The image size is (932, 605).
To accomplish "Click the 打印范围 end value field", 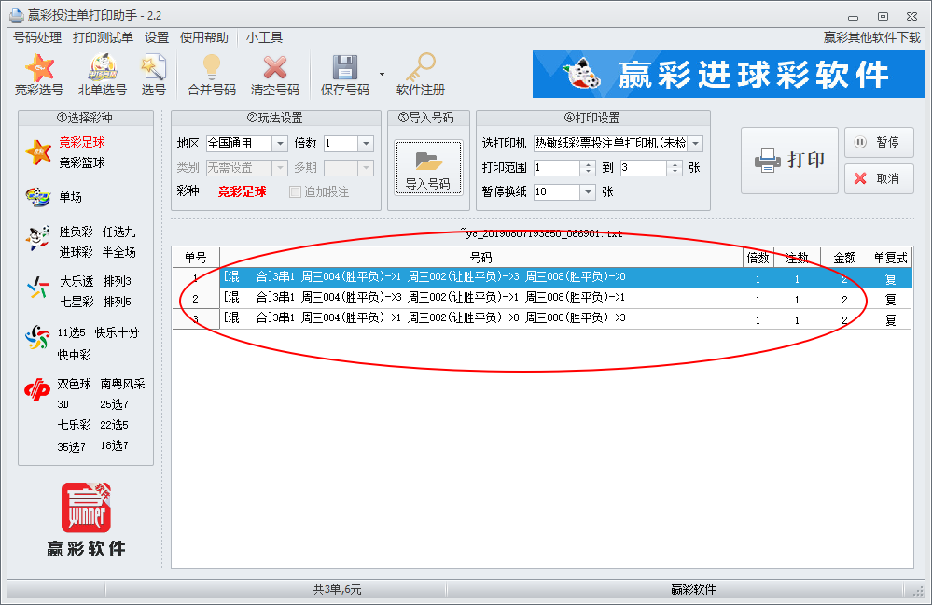I will [643, 168].
